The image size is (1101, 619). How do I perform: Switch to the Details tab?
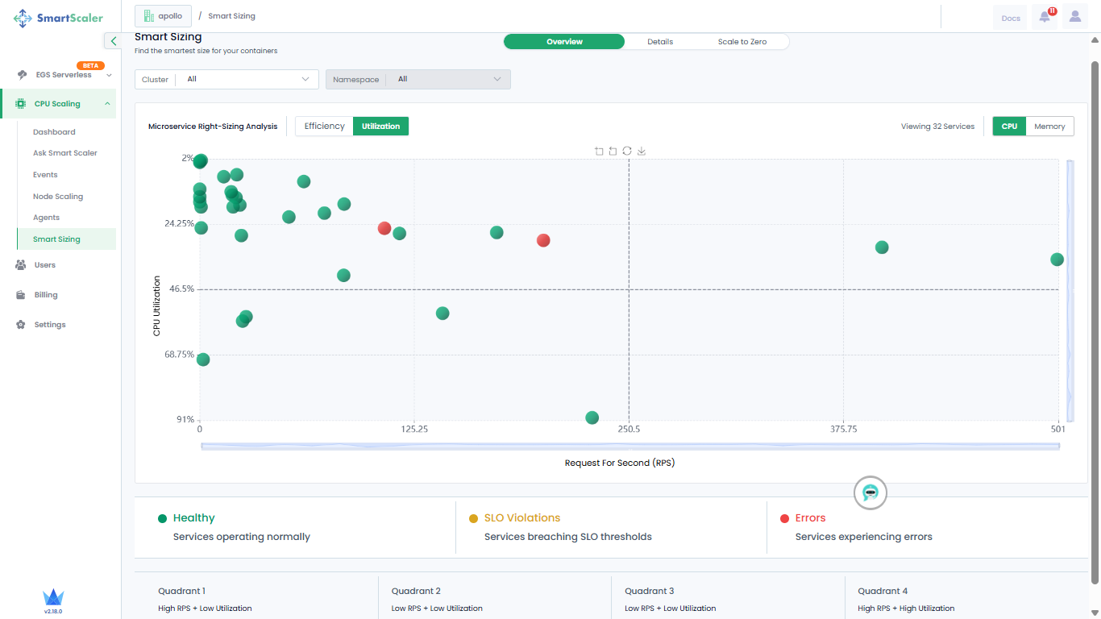(x=659, y=42)
